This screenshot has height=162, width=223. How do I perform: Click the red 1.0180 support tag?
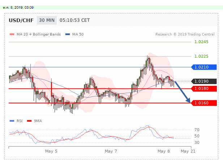tap(204, 88)
